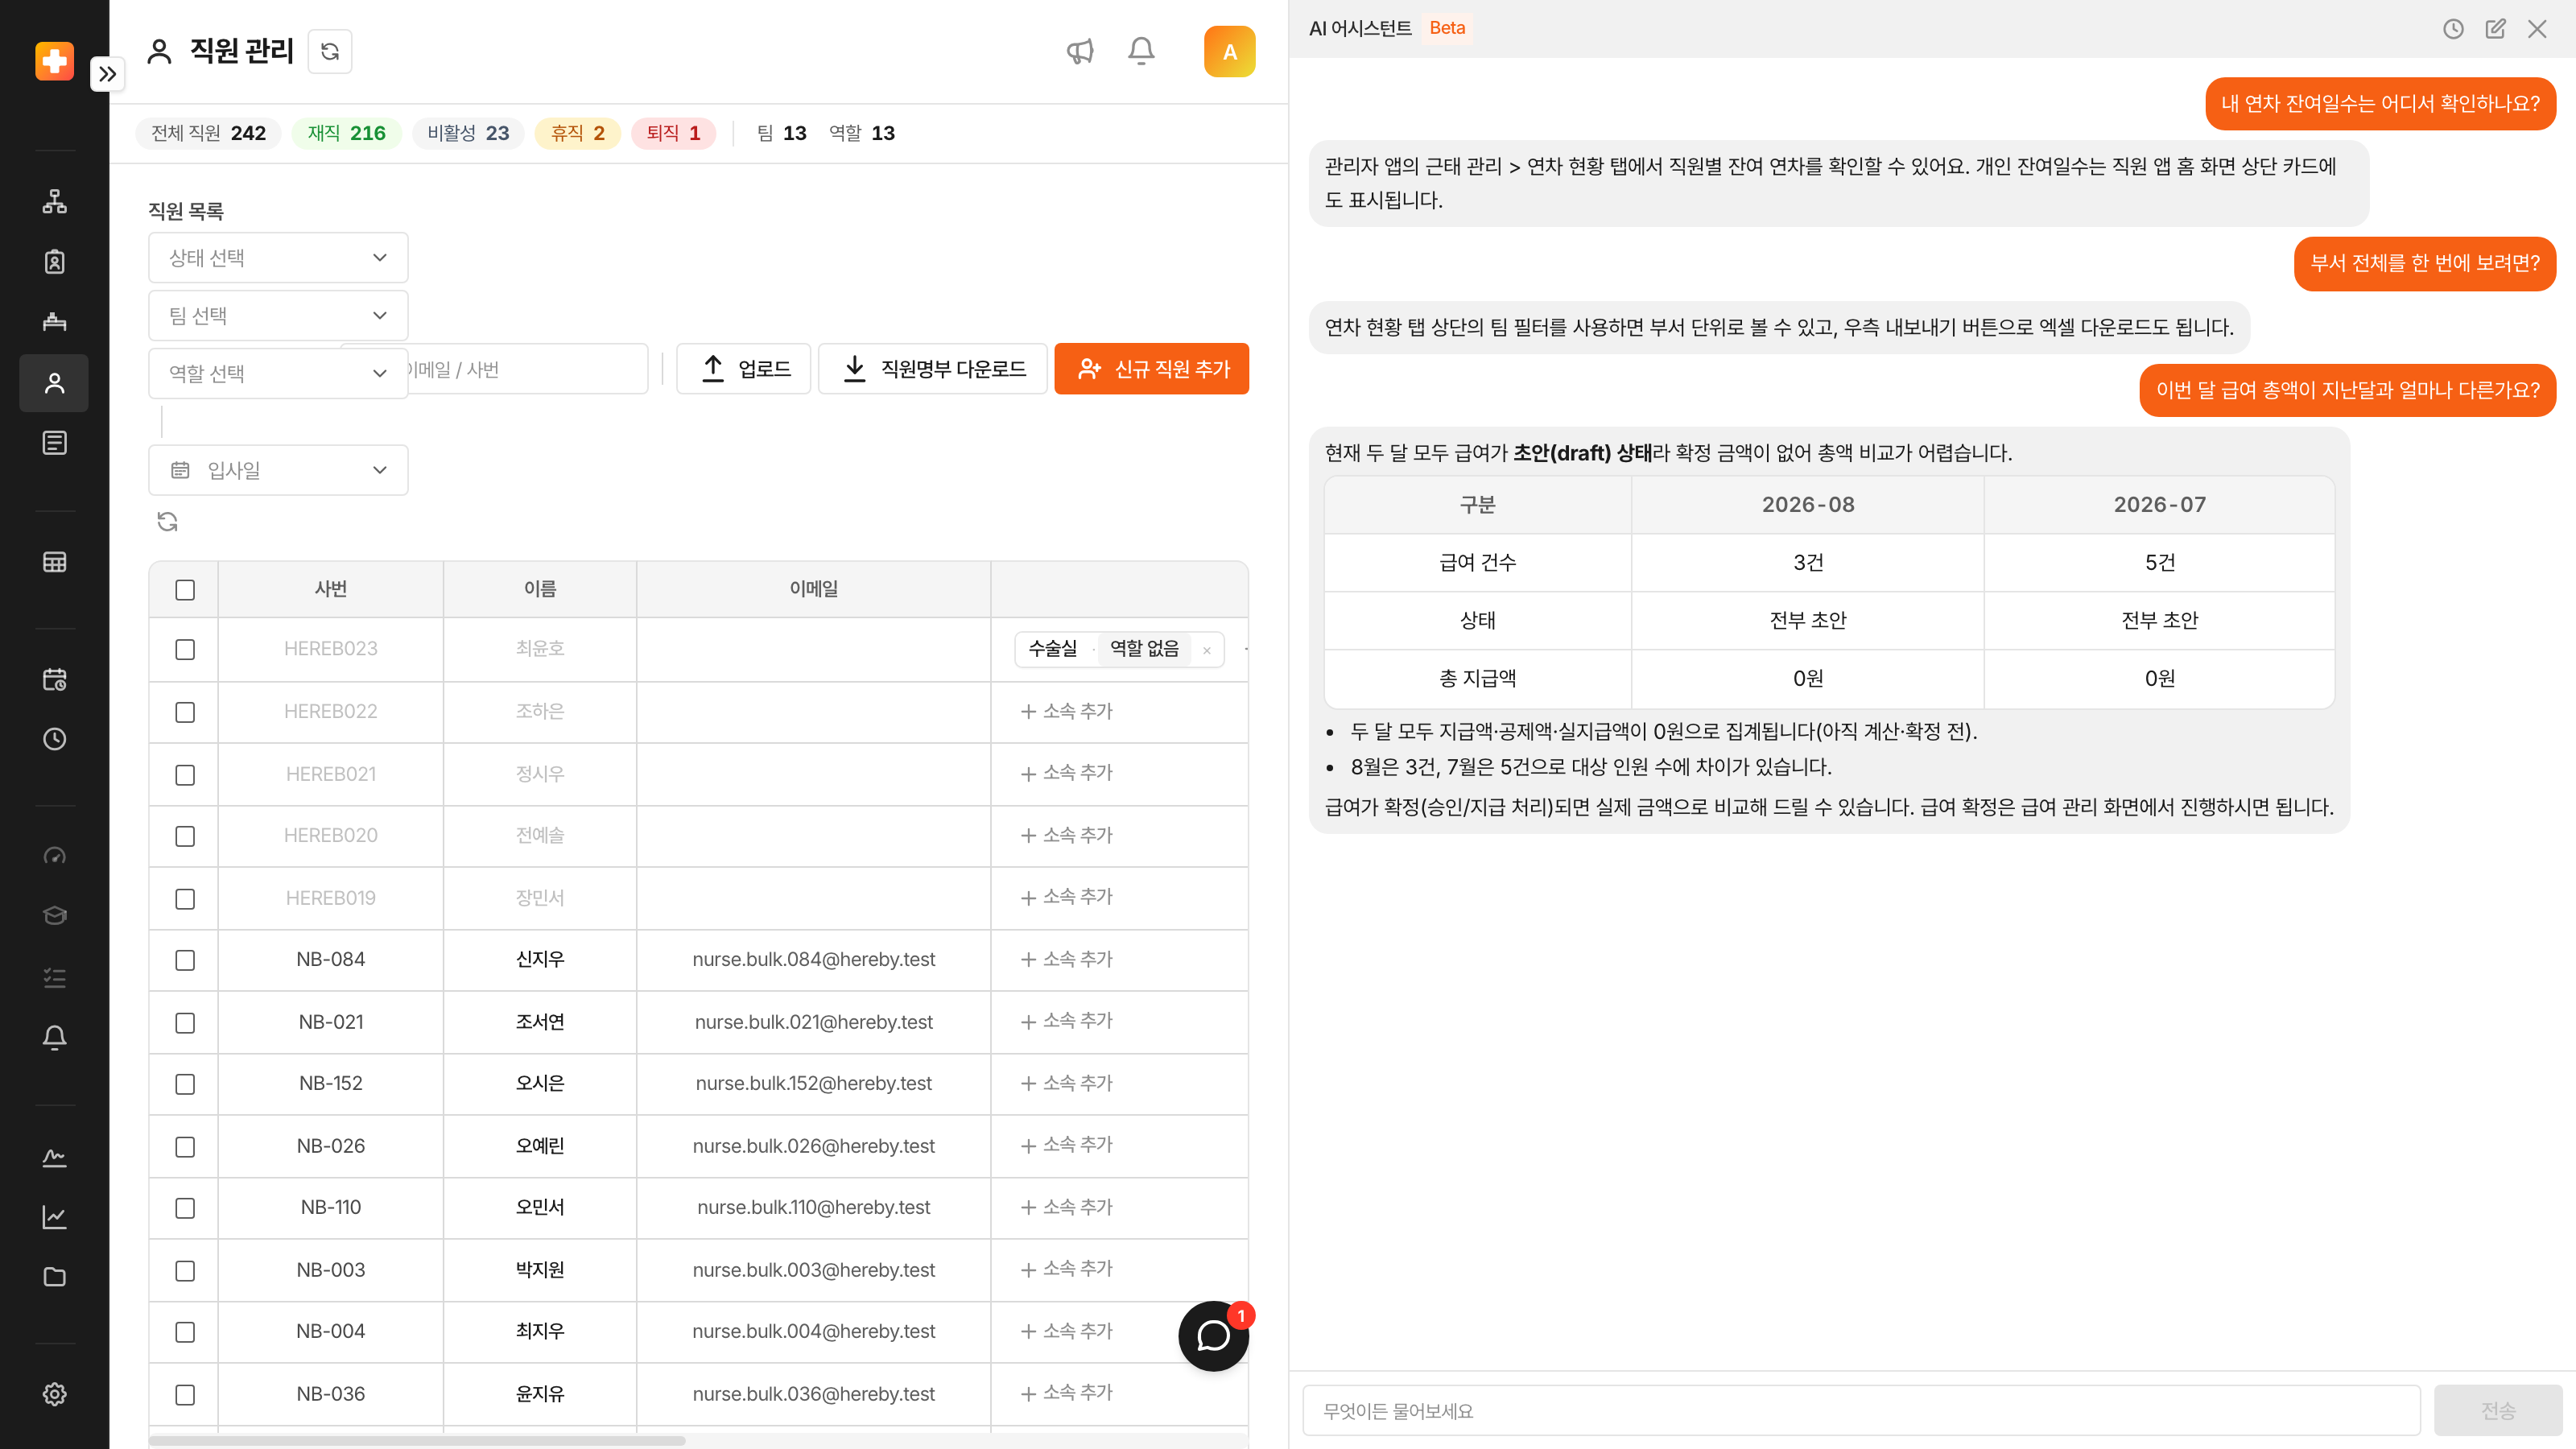Refresh the 직원 관리 page title
Screen dimensions: 2576x1449
point(330,51)
